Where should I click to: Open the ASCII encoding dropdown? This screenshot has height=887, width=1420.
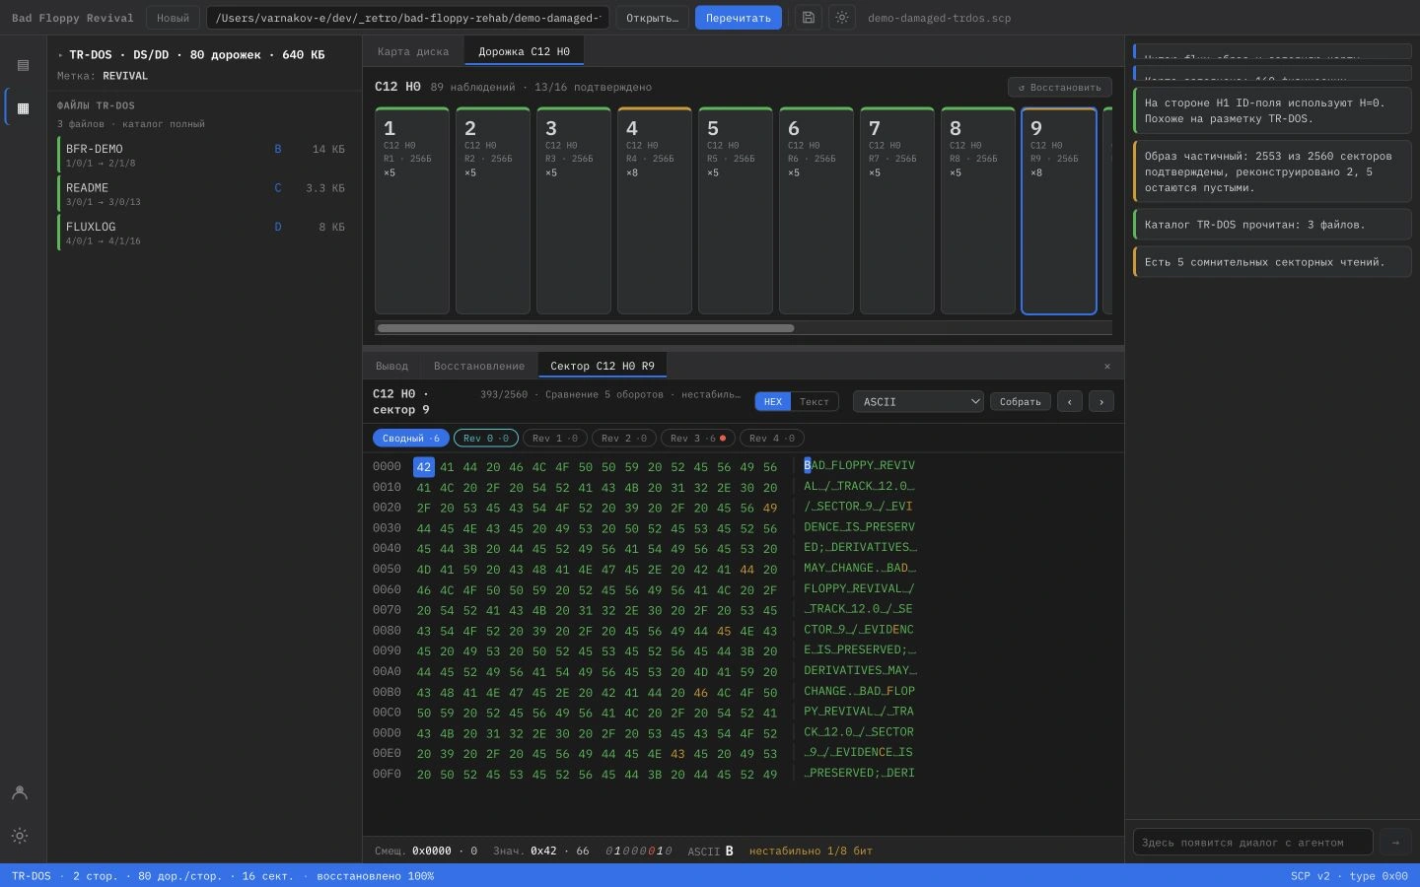(x=918, y=401)
